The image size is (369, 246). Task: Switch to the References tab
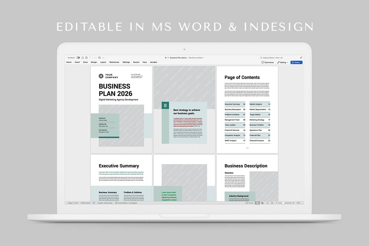coord(114,62)
